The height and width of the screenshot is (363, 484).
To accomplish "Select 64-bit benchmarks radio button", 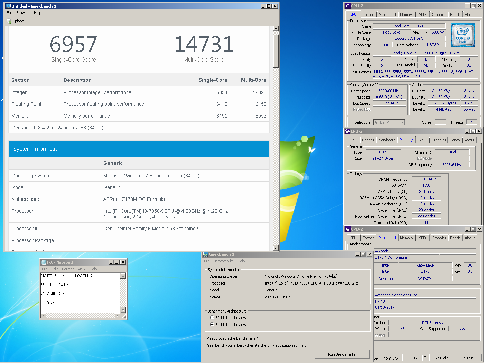I will (212, 324).
